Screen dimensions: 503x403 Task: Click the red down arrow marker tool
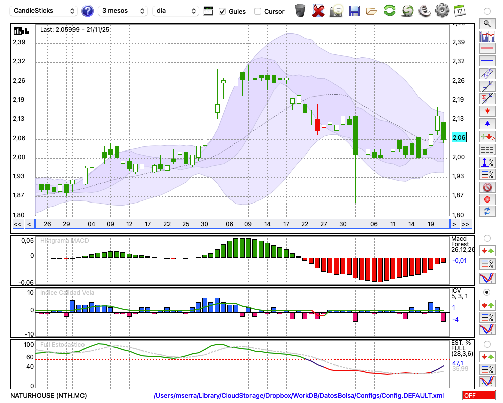tap(487, 111)
